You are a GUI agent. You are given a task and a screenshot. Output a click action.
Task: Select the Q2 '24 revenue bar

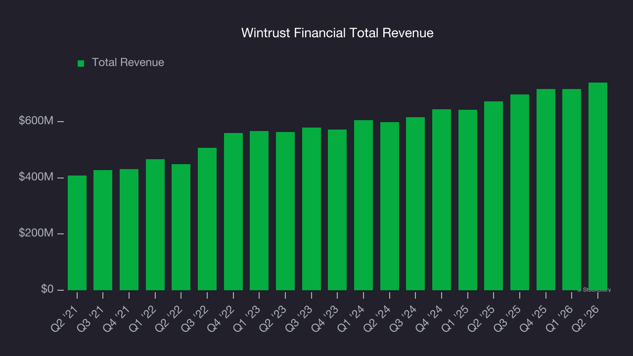tap(390, 206)
